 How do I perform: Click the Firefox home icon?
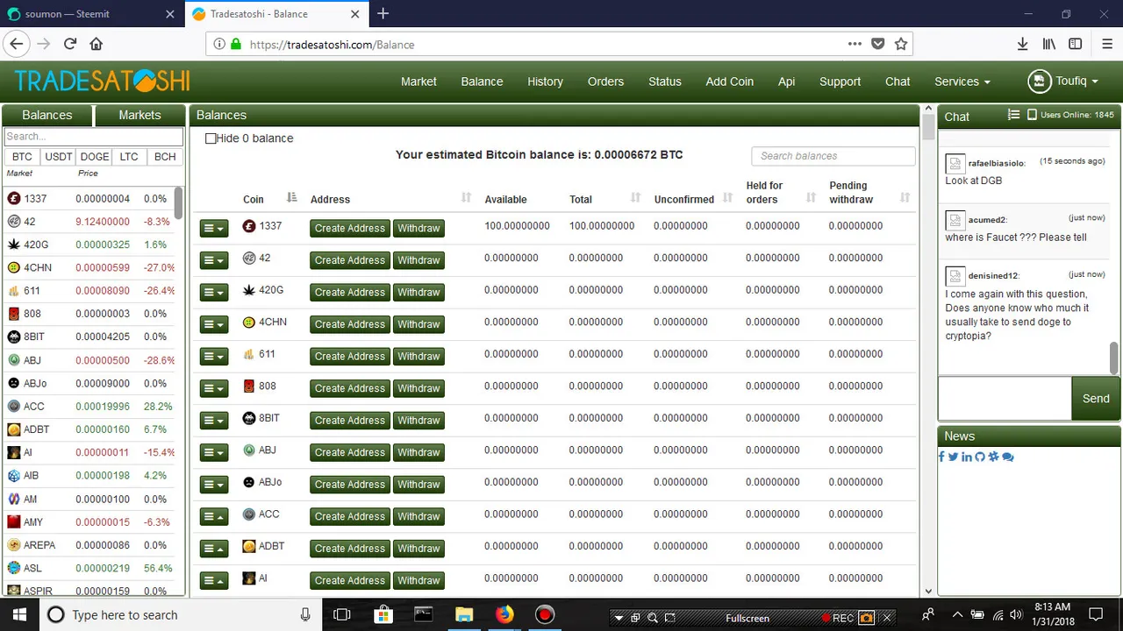(x=97, y=44)
